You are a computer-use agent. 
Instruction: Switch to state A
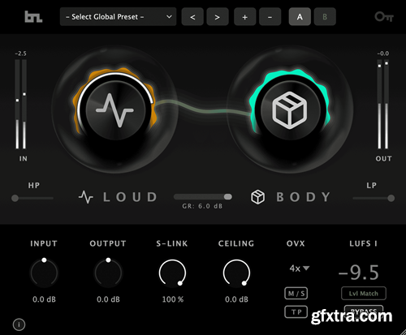[x=300, y=17]
